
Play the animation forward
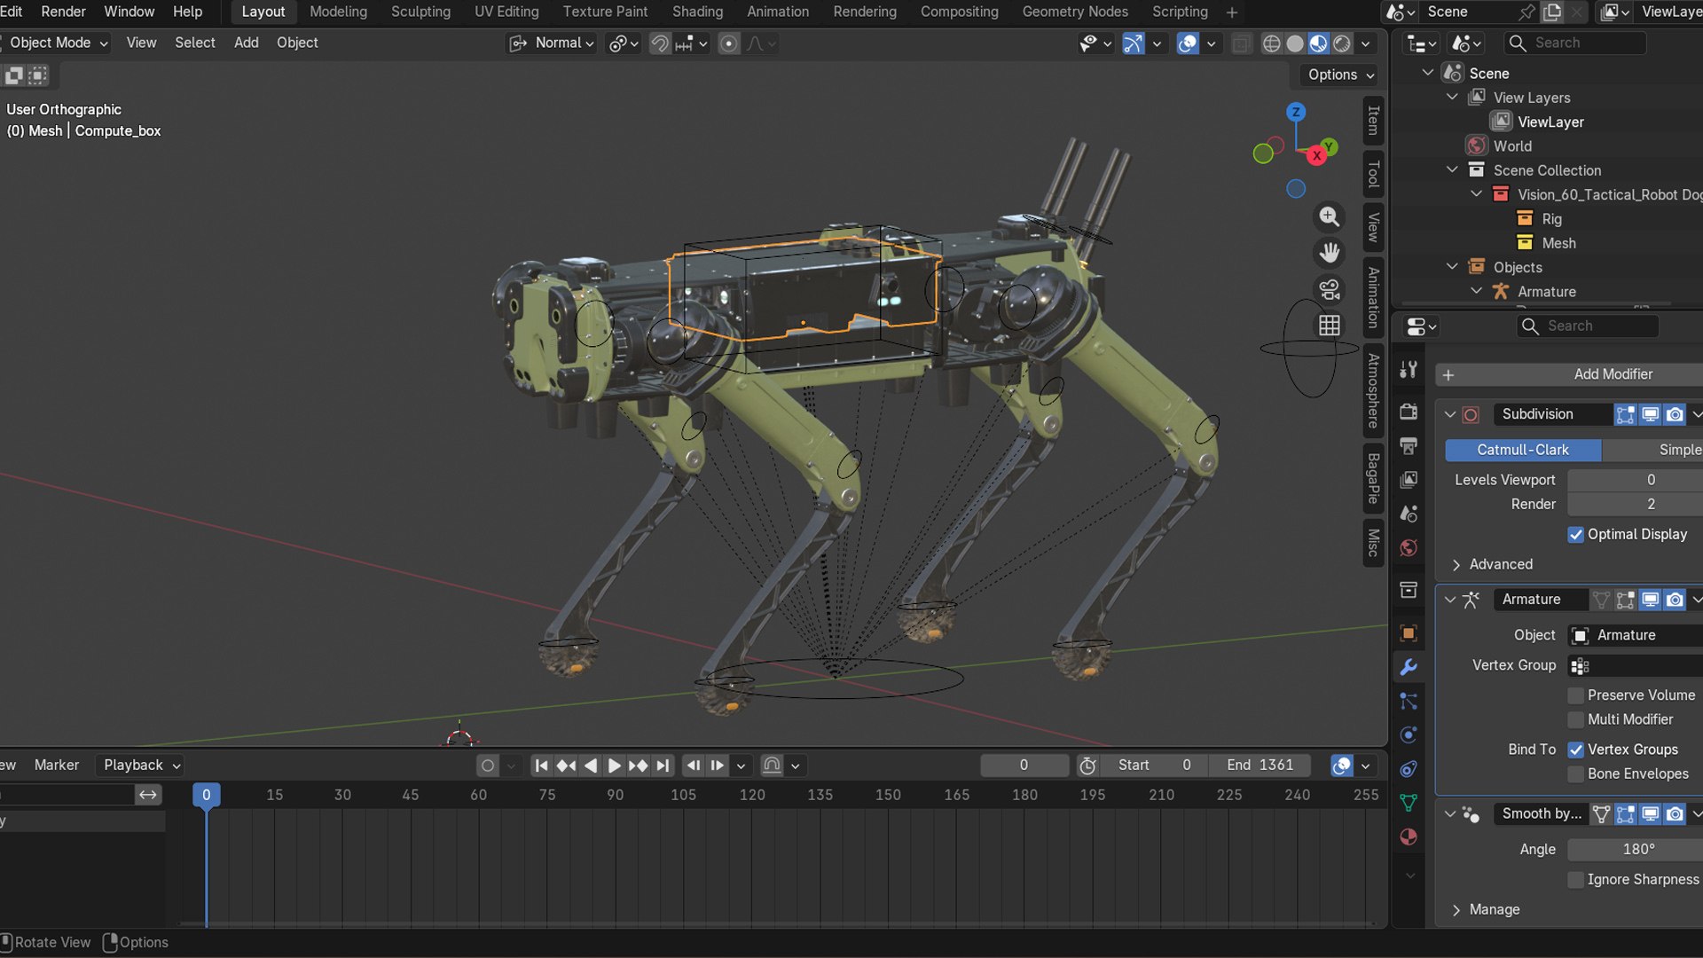[x=614, y=766]
